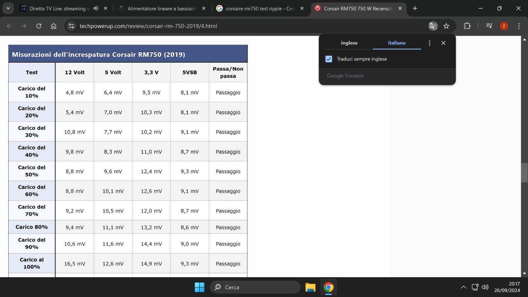The image size is (528, 297).
Task: Click the Carico 80% row label
Action: click(32, 227)
